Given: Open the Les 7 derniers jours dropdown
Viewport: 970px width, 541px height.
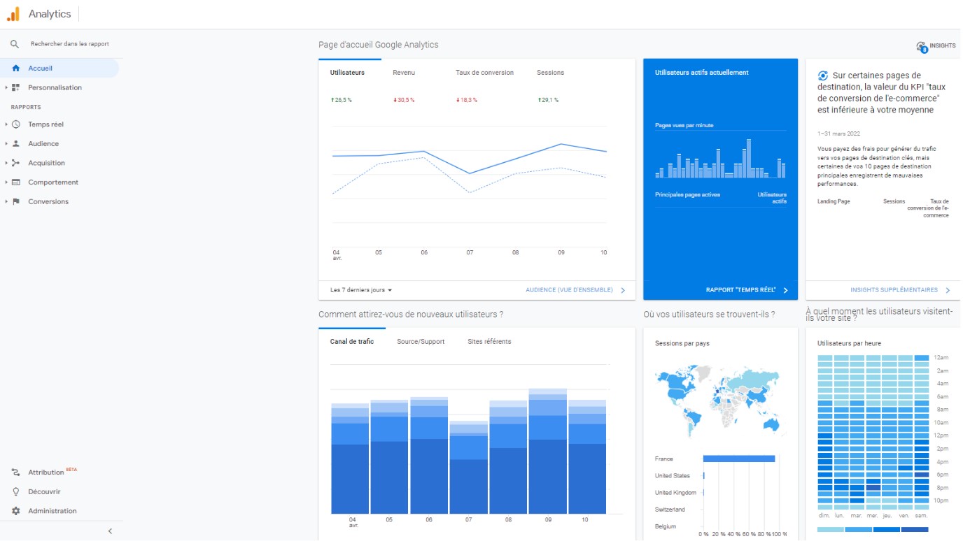Looking at the screenshot, I should [361, 290].
